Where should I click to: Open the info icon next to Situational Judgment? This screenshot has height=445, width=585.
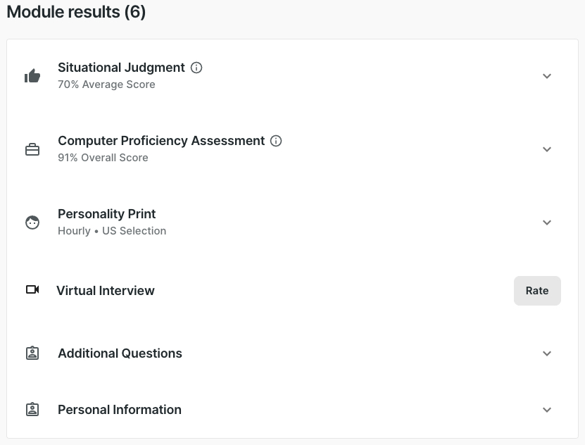pos(197,68)
